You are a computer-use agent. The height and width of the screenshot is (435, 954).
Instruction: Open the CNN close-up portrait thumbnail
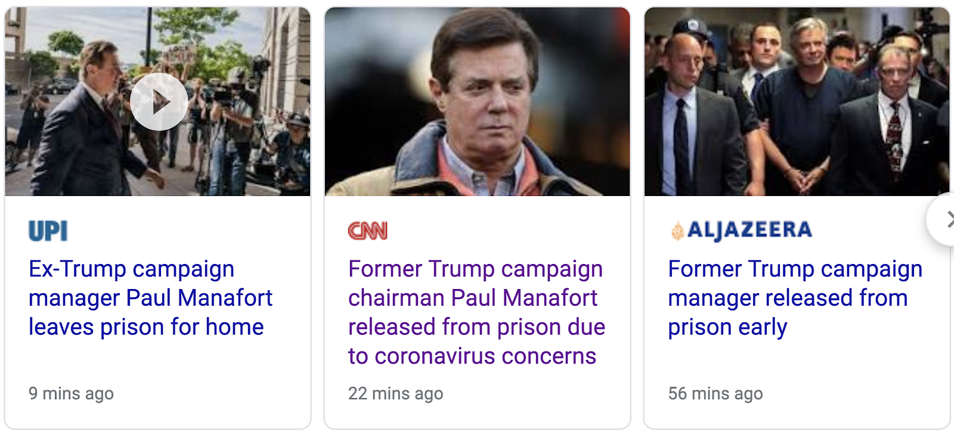(x=477, y=102)
